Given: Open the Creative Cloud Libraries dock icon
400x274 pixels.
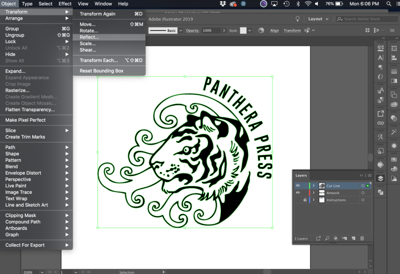Looking at the screenshot, I should [394, 104].
